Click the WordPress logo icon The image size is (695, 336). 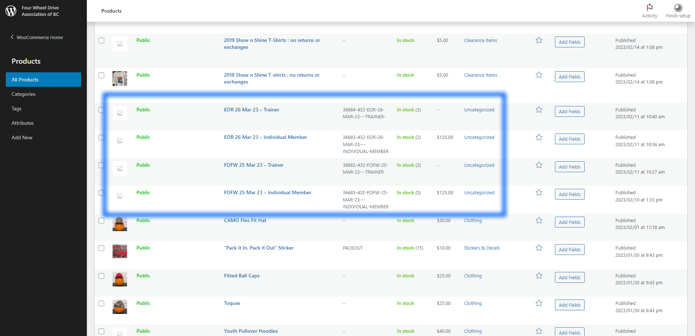click(11, 11)
